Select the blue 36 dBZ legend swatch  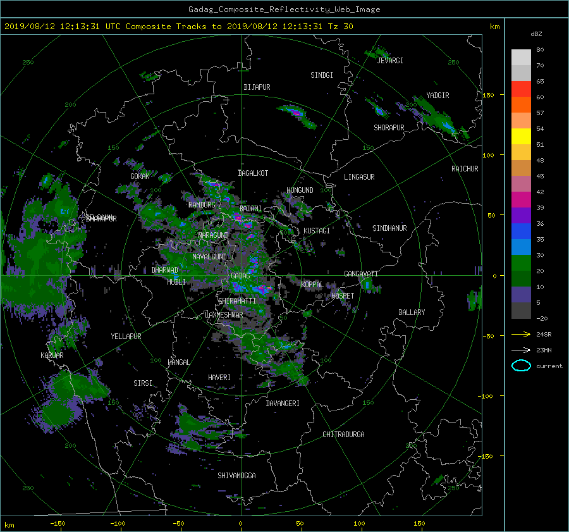pos(521,231)
